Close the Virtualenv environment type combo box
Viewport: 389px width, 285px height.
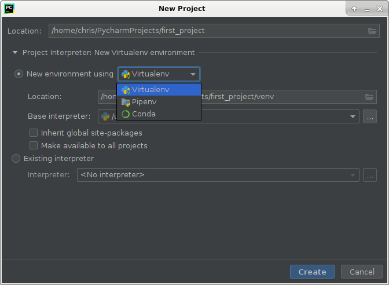159,74
